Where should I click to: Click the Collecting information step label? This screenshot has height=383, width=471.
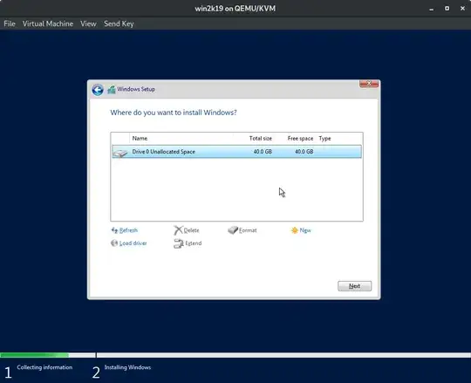click(x=44, y=367)
